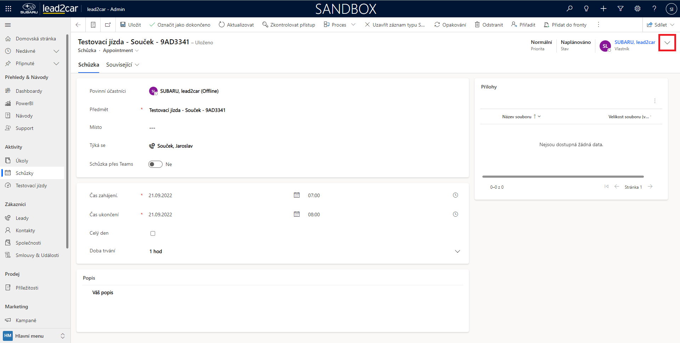Expand the Nedávné section in sidebar
The height and width of the screenshot is (343, 680).
click(56, 51)
